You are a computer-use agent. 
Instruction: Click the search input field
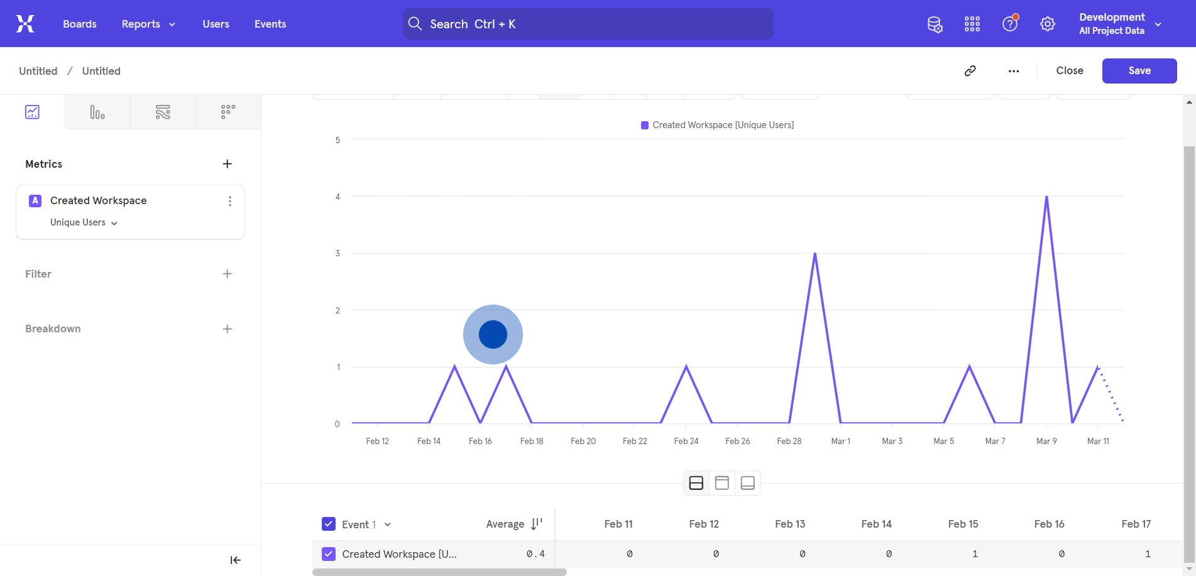tap(588, 24)
